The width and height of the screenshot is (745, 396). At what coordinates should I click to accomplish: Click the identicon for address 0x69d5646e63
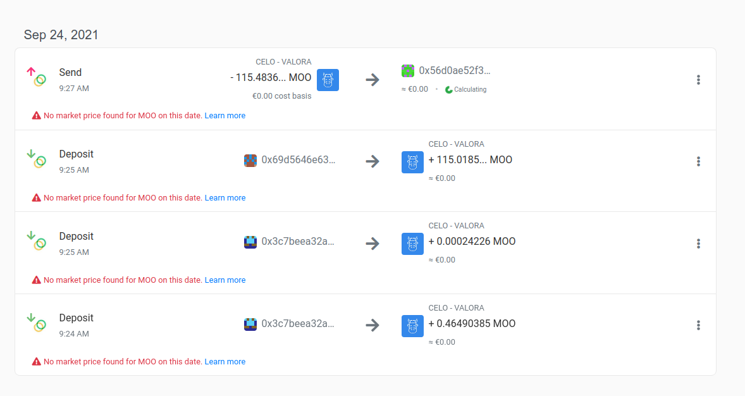coord(250,161)
